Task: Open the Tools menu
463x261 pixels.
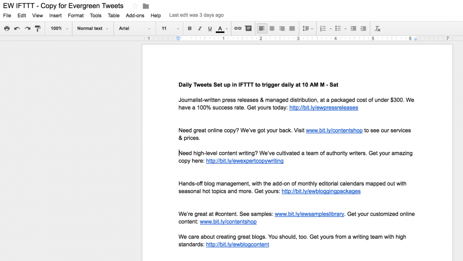Action: click(95, 15)
